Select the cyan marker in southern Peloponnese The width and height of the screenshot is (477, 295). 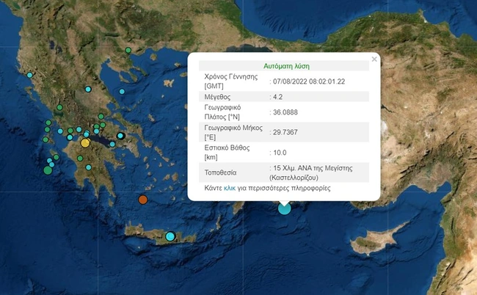click(88, 167)
